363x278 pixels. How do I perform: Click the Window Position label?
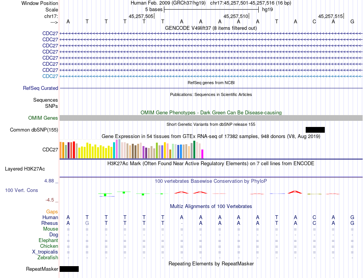(x=40, y=3)
